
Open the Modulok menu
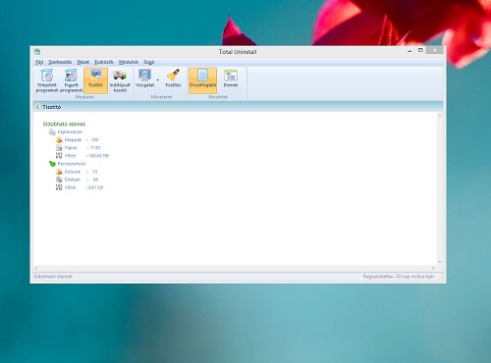click(x=129, y=62)
